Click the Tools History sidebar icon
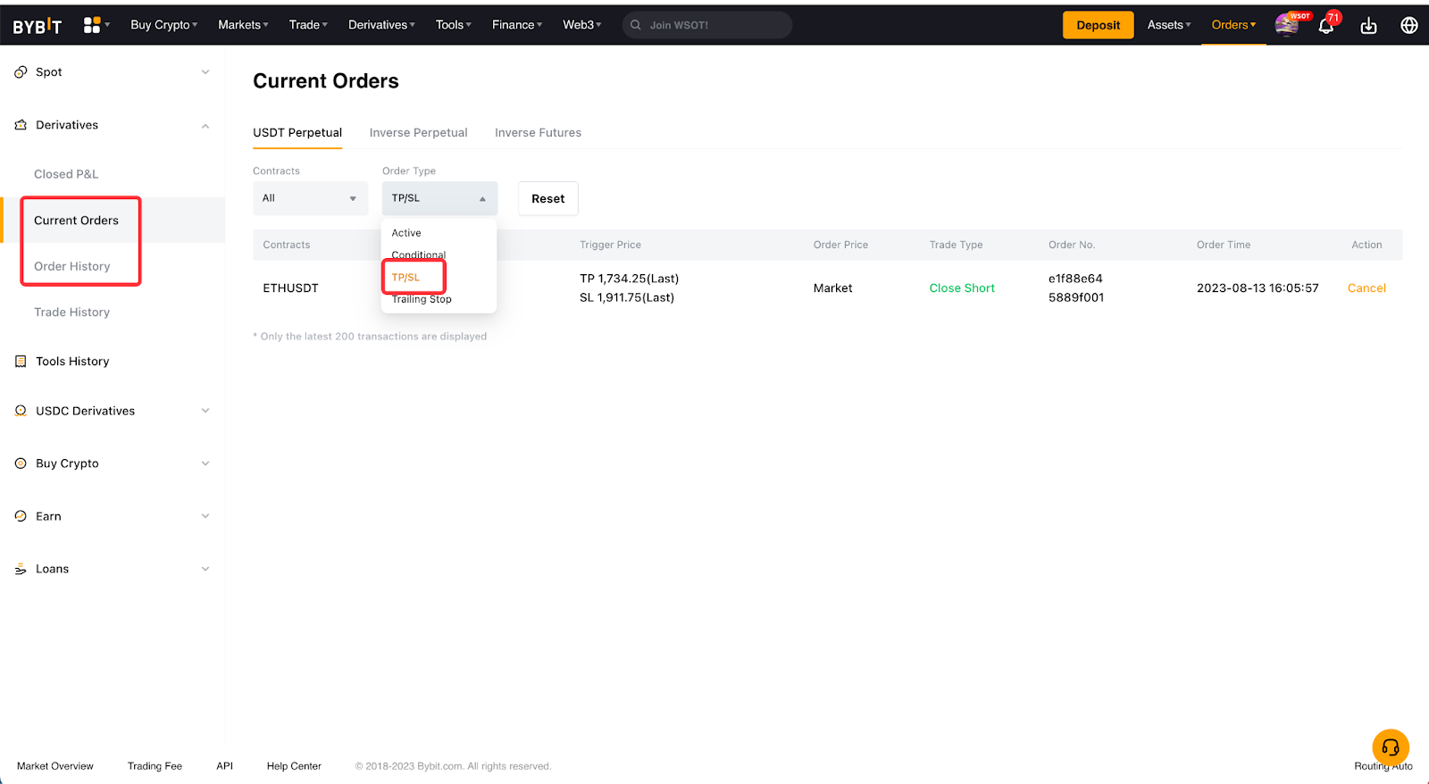The height and width of the screenshot is (784, 1429). [x=21, y=362]
